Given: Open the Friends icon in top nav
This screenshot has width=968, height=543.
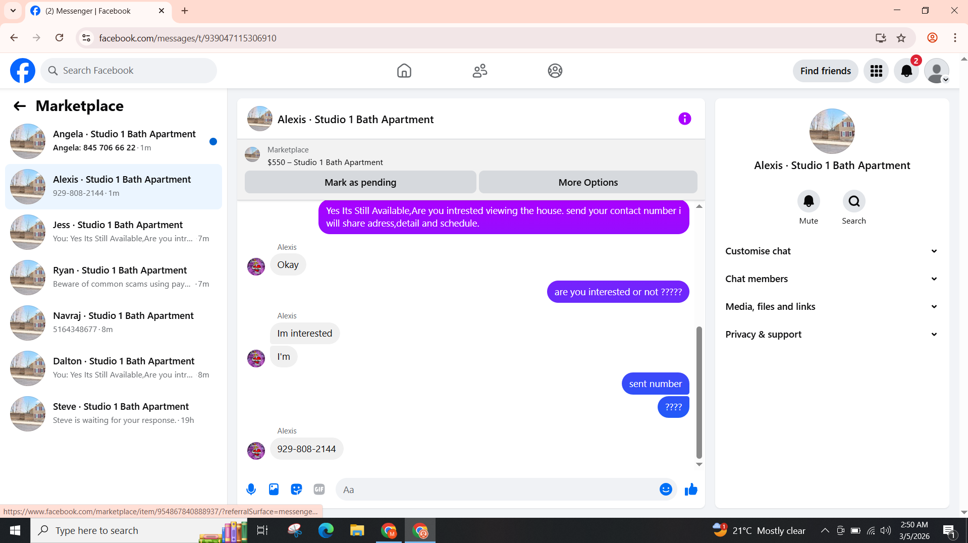Looking at the screenshot, I should coord(480,71).
